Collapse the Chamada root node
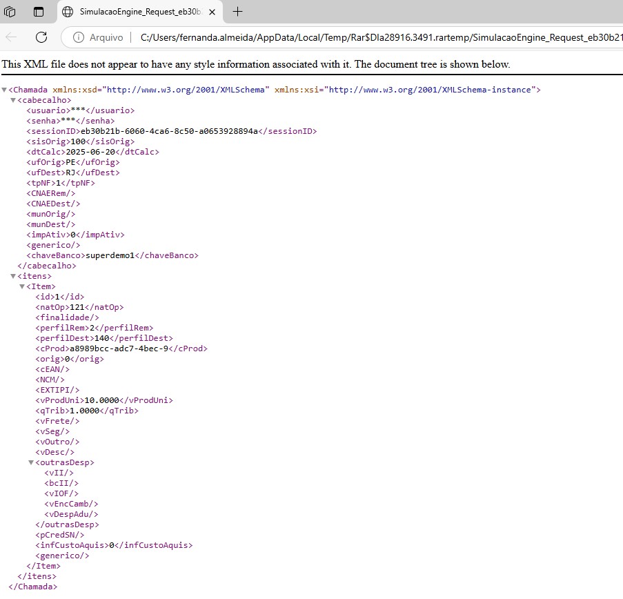The width and height of the screenshot is (623, 599). click(x=4, y=90)
